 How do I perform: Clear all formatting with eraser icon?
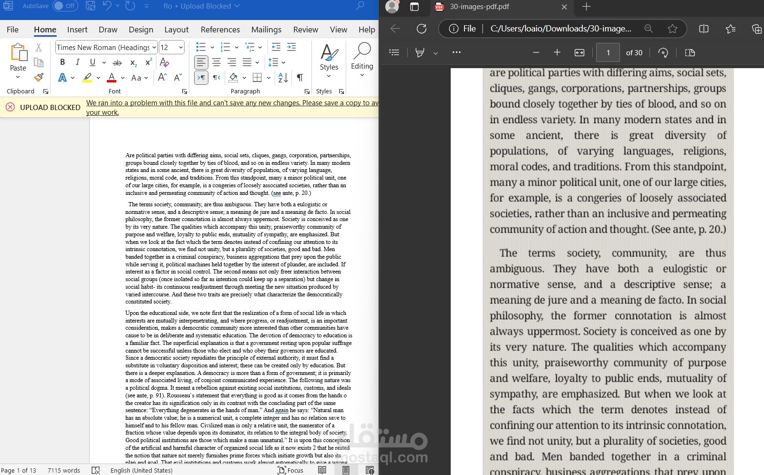[165, 62]
